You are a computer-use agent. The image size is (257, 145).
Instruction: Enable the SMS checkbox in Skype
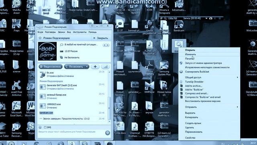coord(45,127)
